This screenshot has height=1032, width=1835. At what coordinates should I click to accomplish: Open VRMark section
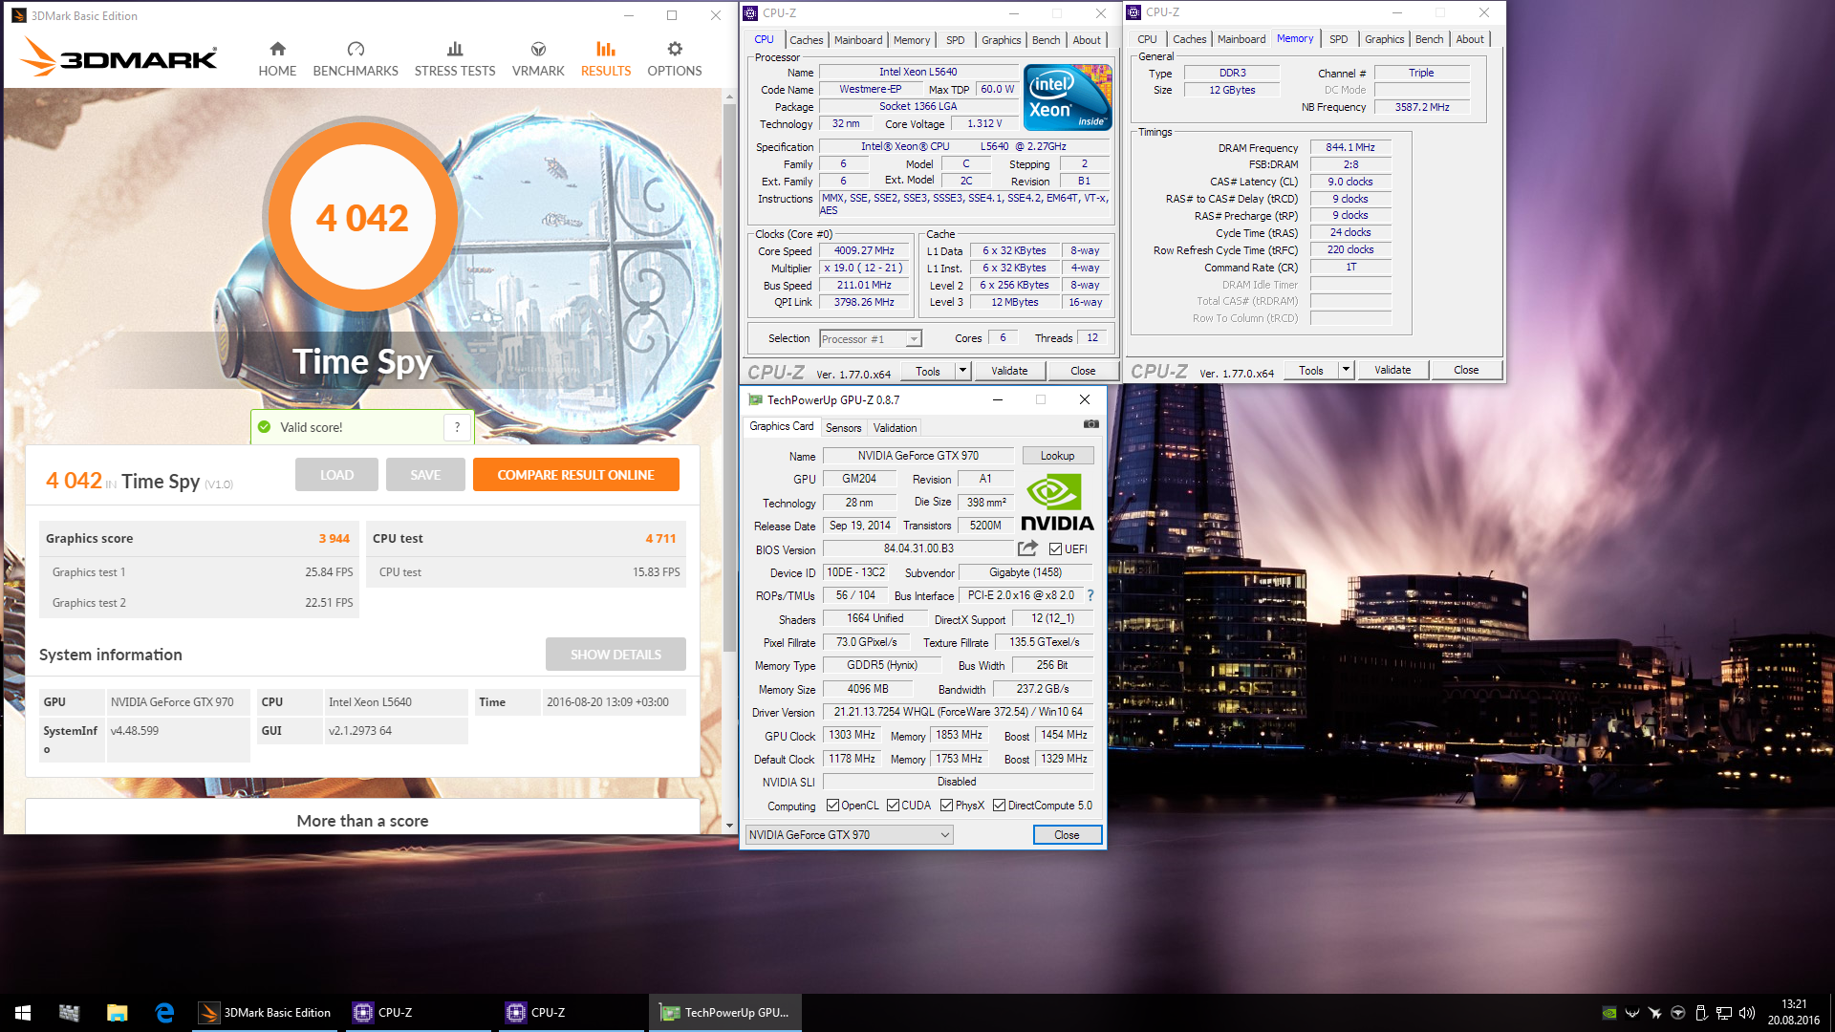tap(538, 59)
